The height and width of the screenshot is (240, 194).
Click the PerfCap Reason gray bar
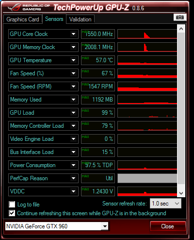tap(147, 178)
